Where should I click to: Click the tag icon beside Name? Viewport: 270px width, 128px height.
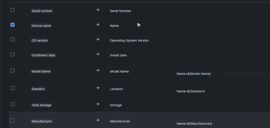point(139,25)
